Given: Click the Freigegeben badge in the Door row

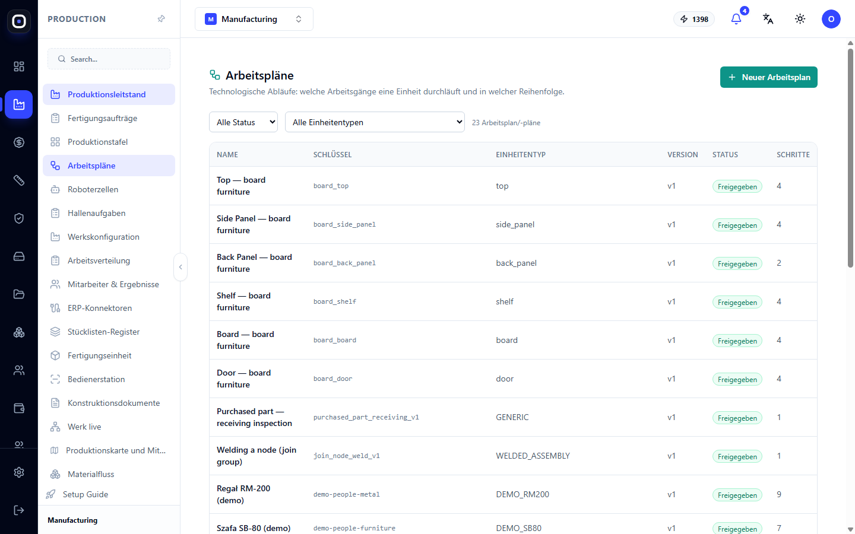Looking at the screenshot, I should point(737,379).
